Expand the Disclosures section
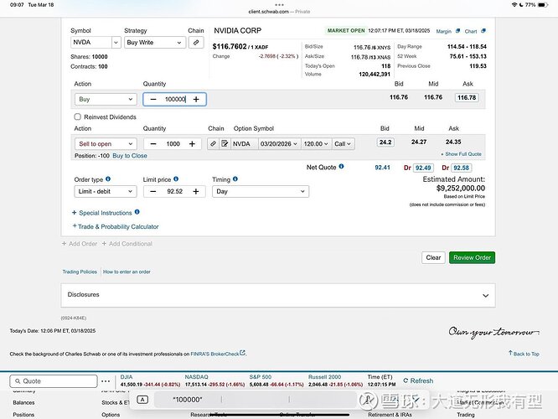Screen dimensions: 558x419 point(278,295)
